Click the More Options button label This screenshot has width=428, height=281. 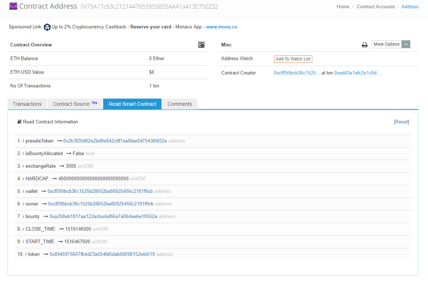(387, 44)
